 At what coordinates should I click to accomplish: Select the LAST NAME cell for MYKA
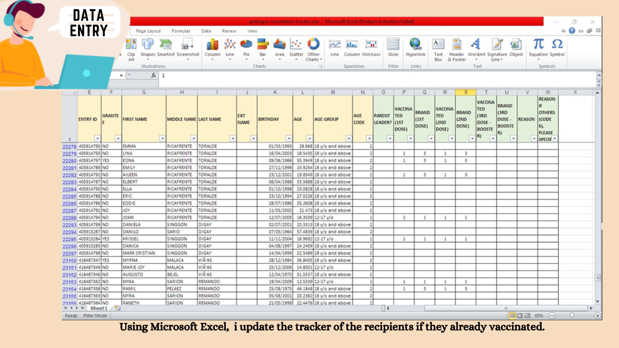(217, 281)
